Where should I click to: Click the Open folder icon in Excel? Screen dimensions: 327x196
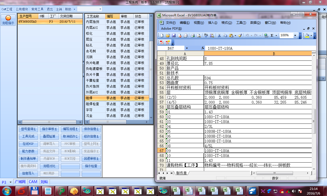point(168,35)
